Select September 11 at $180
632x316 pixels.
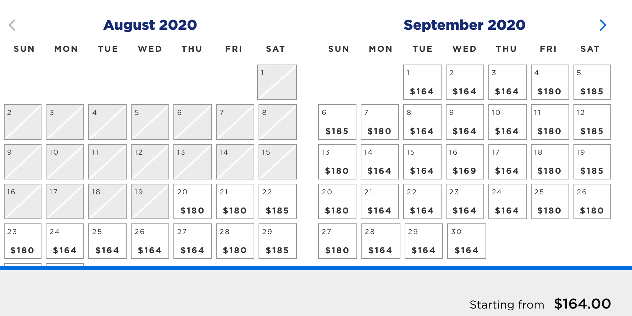(550, 122)
